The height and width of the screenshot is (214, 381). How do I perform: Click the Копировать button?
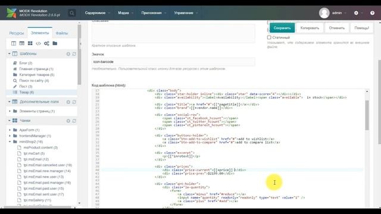[x=310, y=28]
